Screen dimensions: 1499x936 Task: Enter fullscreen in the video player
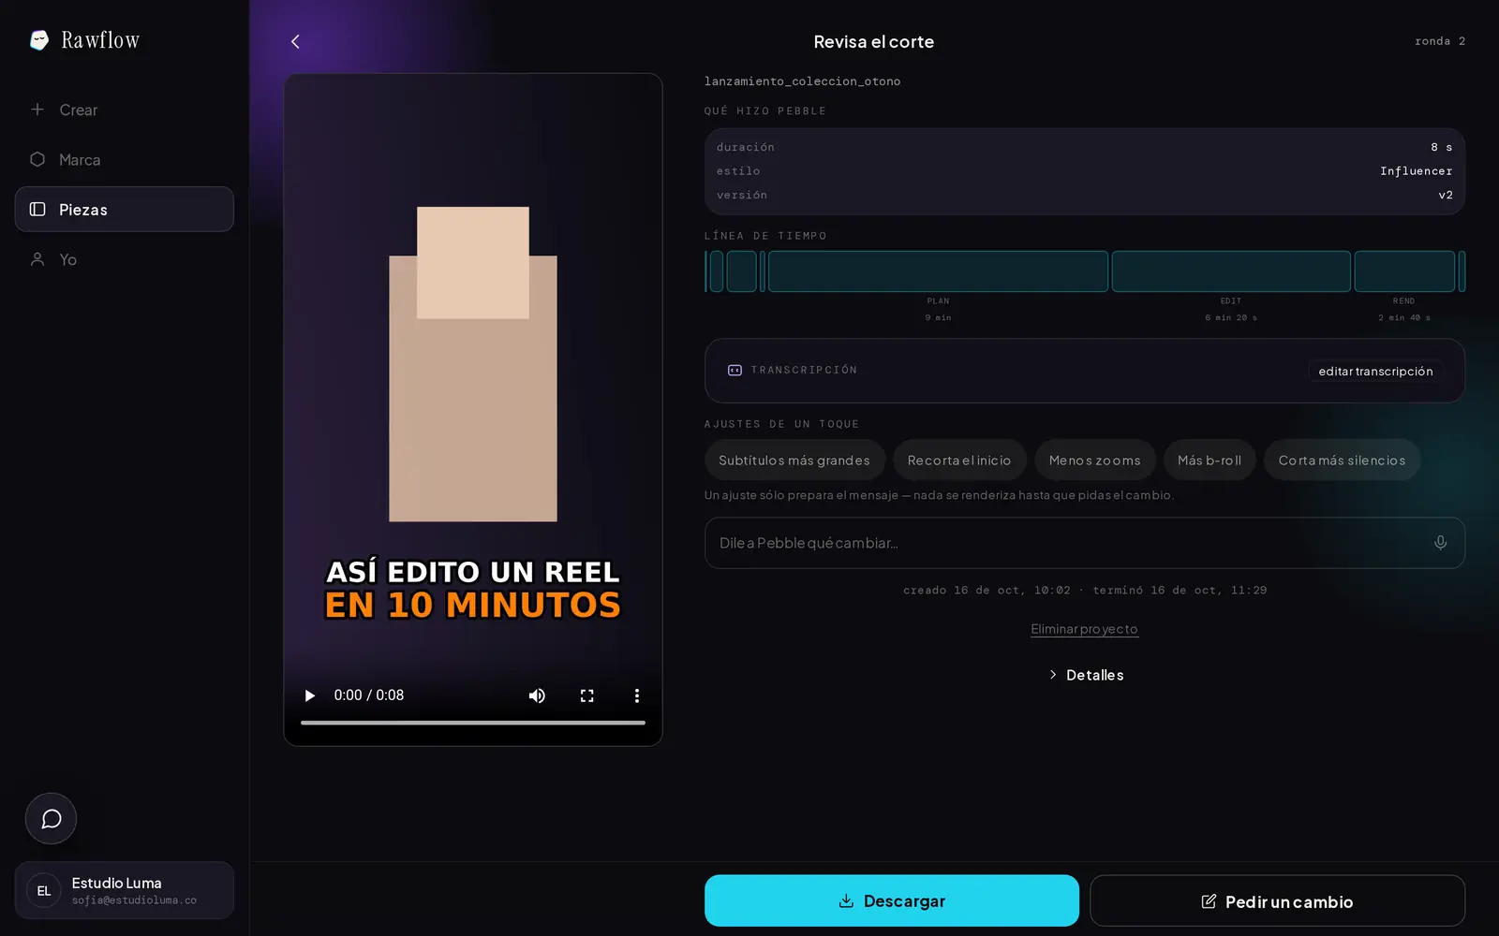(x=587, y=695)
